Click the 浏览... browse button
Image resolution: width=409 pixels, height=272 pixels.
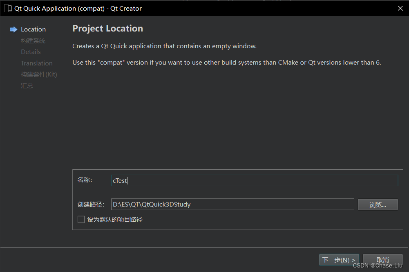(378, 205)
